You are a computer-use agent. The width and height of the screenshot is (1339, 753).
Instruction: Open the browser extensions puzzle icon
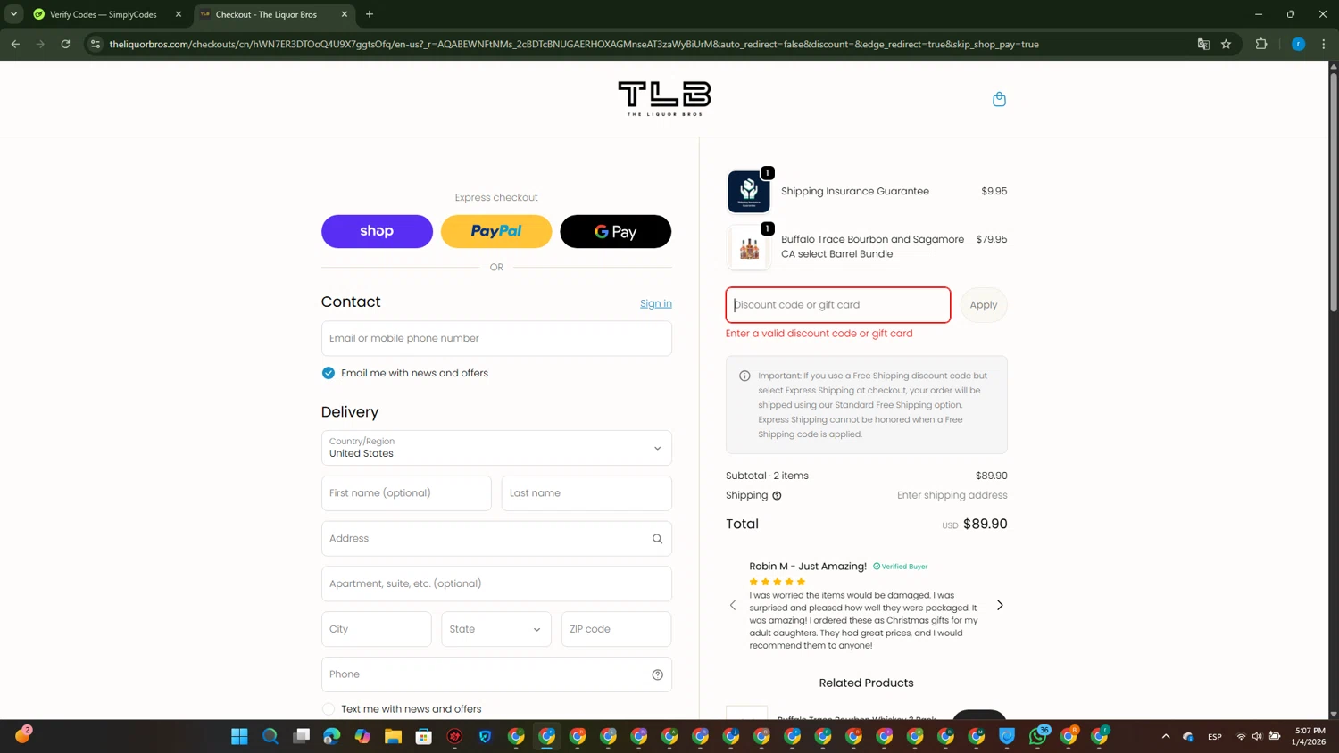click(1261, 44)
